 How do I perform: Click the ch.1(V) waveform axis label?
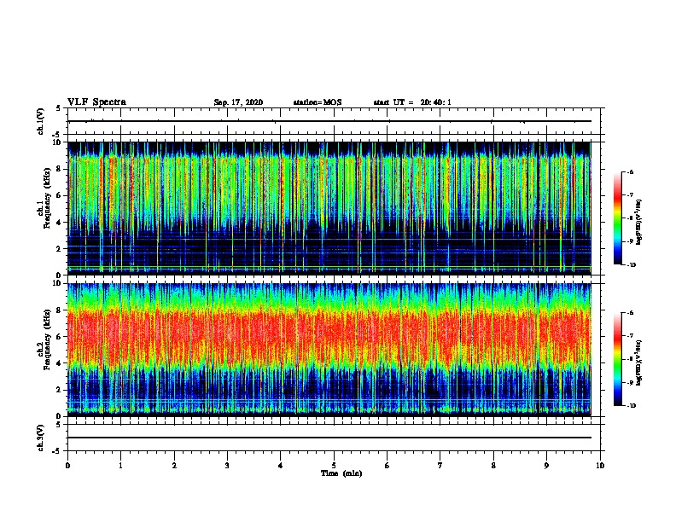(41, 121)
